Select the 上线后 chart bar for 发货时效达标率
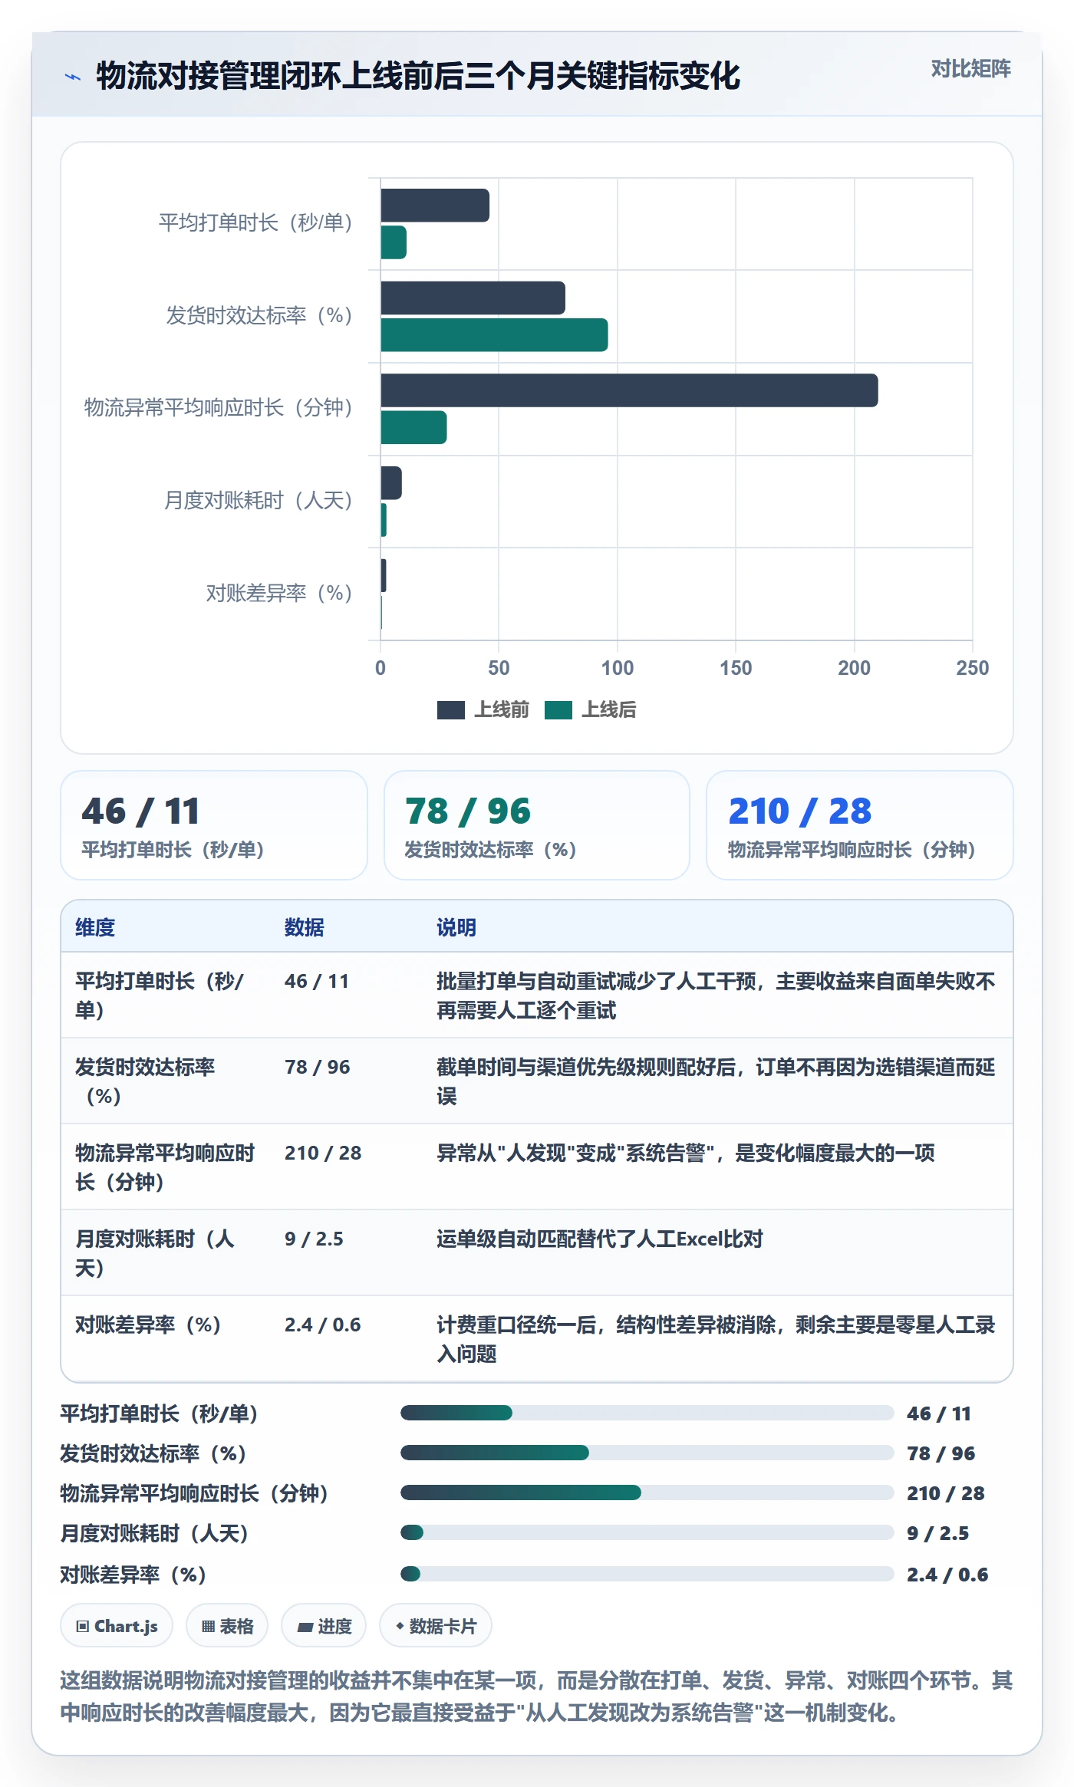This screenshot has height=1787, width=1074. [x=494, y=335]
